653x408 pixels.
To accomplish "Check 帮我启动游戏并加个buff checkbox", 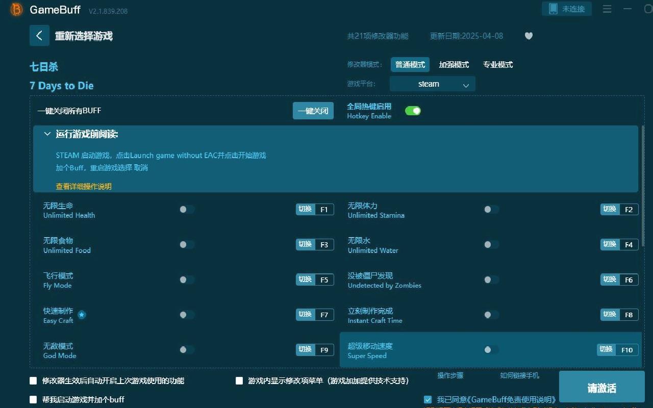I will (33, 399).
